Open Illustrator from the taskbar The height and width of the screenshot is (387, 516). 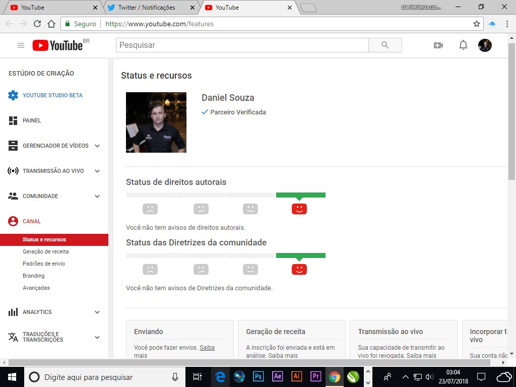[x=296, y=376]
